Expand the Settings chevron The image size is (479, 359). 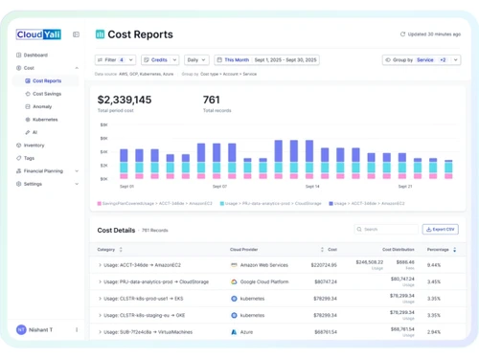[x=77, y=184]
